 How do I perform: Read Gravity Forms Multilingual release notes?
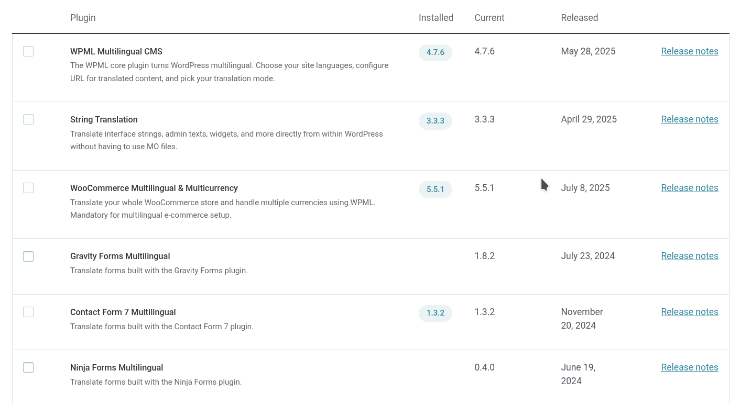(x=689, y=256)
